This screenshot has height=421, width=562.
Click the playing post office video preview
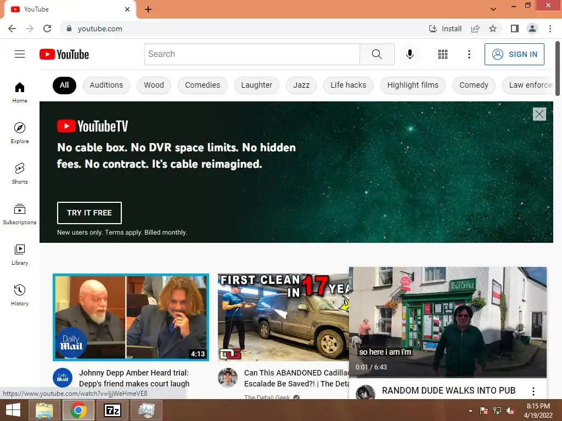(448, 322)
